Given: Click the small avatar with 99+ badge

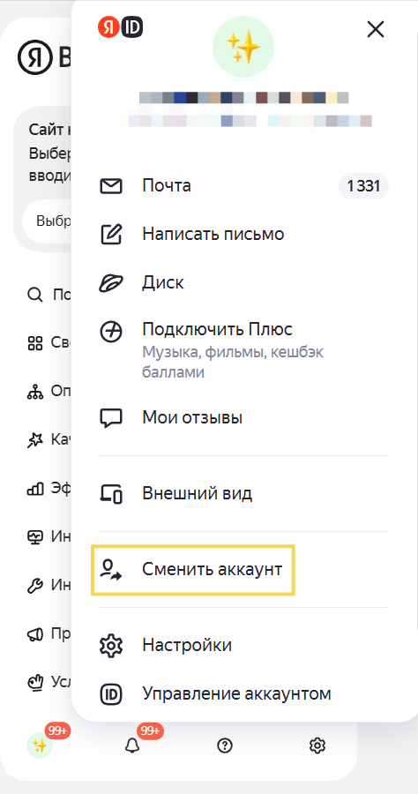Looking at the screenshot, I should [40, 745].
